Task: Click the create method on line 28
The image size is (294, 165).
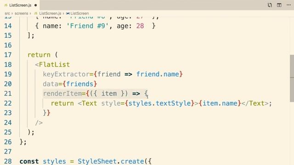Action: pos(132,161)
